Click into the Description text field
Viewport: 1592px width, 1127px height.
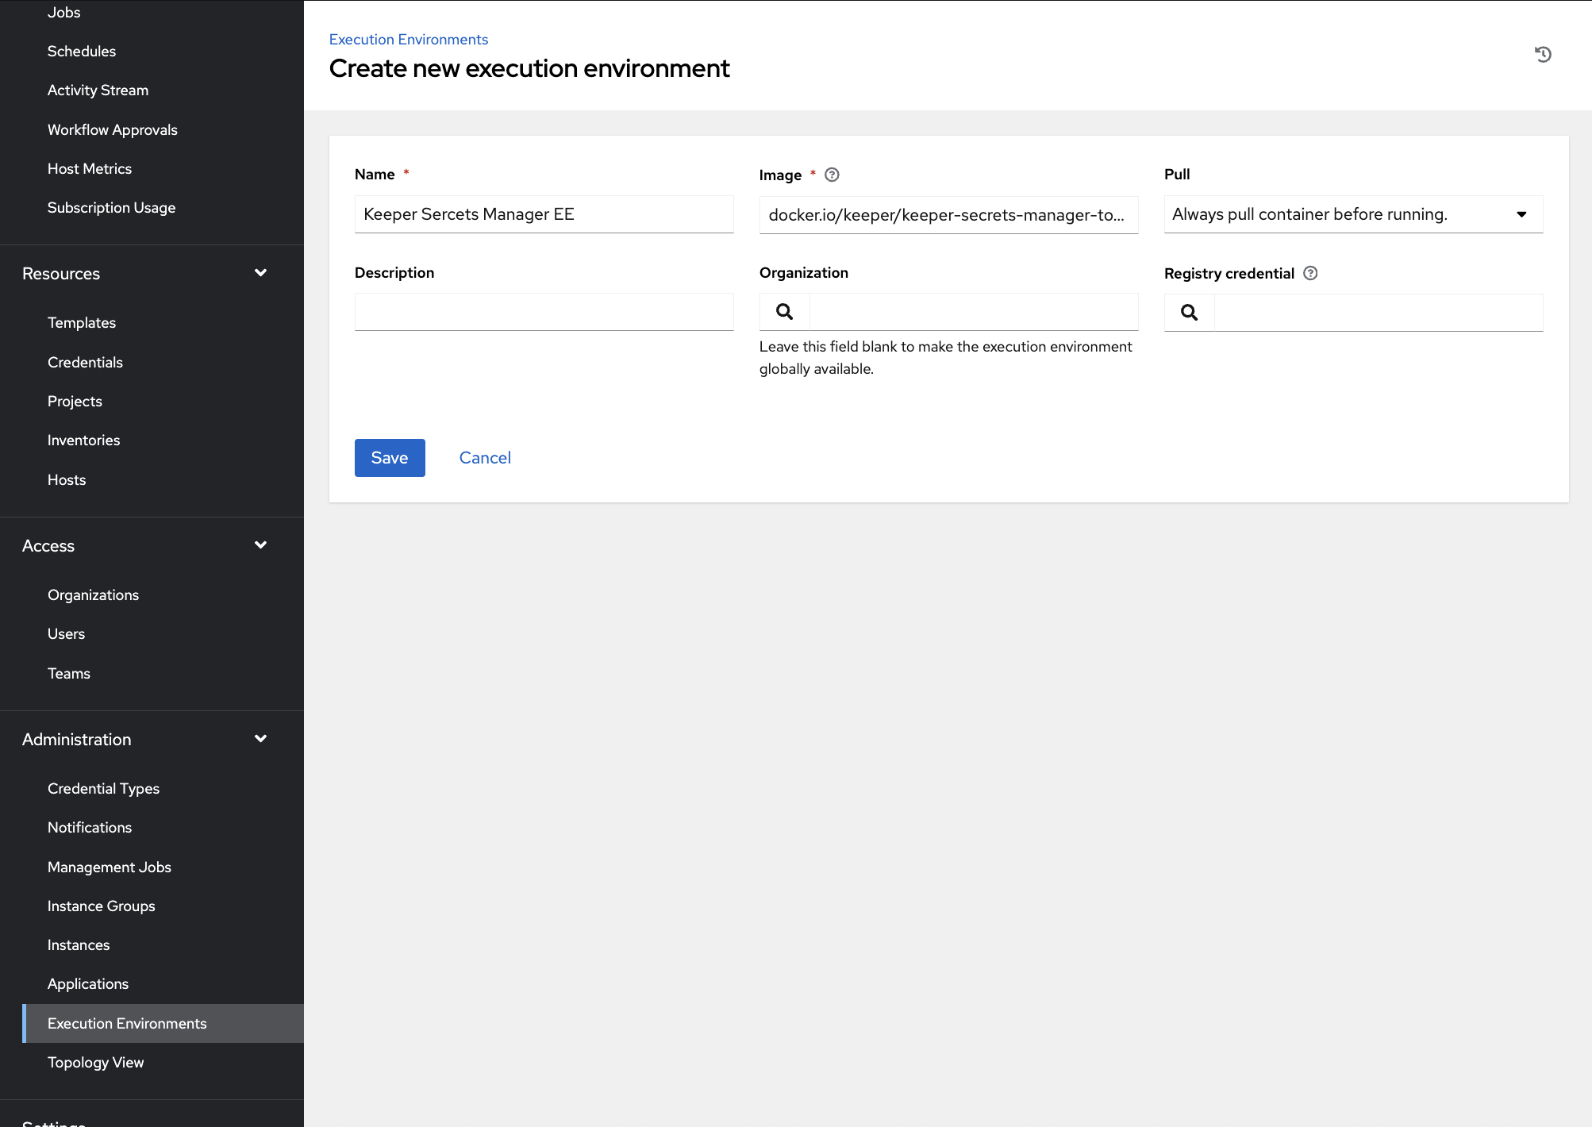click(x=544, y=312)
